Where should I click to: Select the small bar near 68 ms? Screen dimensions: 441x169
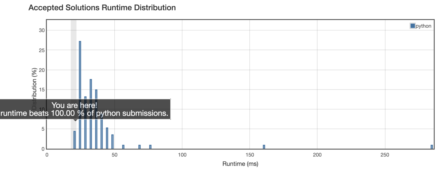(x=139, y=147)
